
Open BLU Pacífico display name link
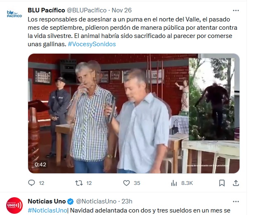[x=46, y=10]
